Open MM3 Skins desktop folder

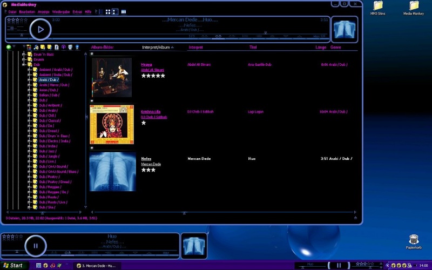(x=377, y=8)
